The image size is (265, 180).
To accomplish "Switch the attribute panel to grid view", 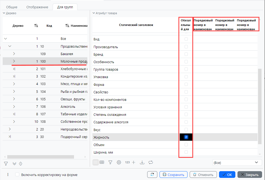I will (x=102, y=162).
